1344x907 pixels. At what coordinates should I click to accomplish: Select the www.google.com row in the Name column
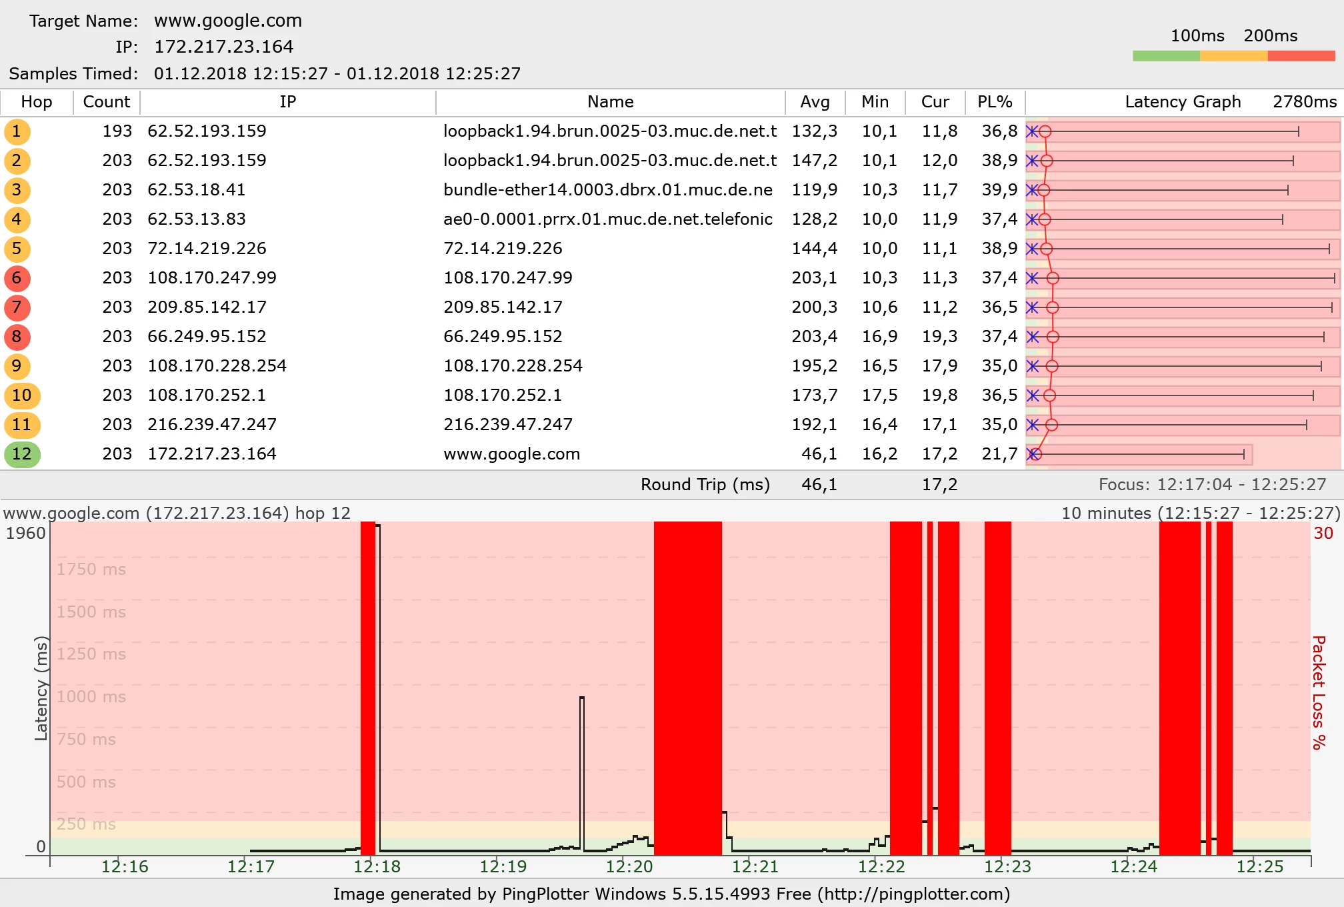tap(511, 454)
